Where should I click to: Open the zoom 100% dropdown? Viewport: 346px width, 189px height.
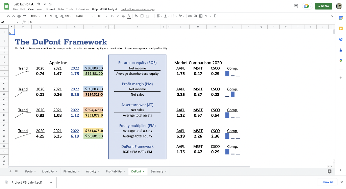[x=35, y=16]
